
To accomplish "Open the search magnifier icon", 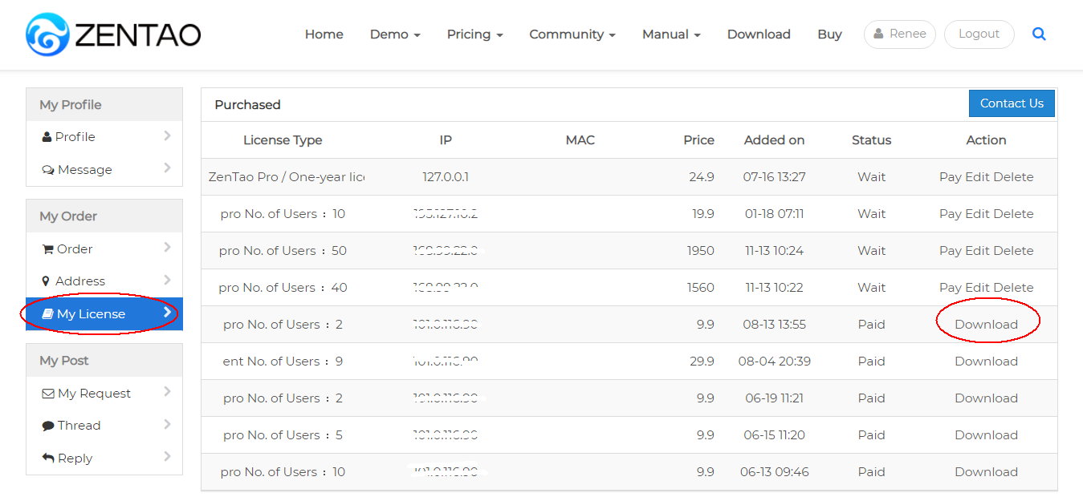I will pos(1039,34).
